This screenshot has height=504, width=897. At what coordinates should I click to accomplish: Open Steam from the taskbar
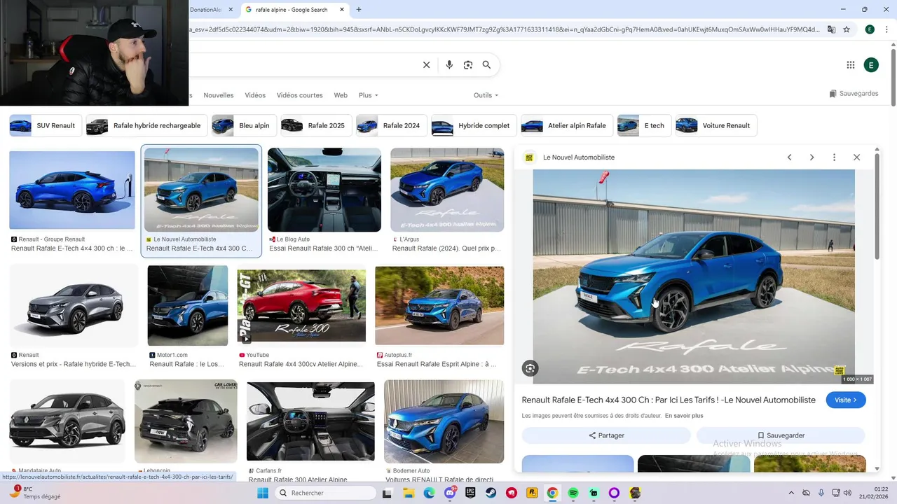pos(491,493)
